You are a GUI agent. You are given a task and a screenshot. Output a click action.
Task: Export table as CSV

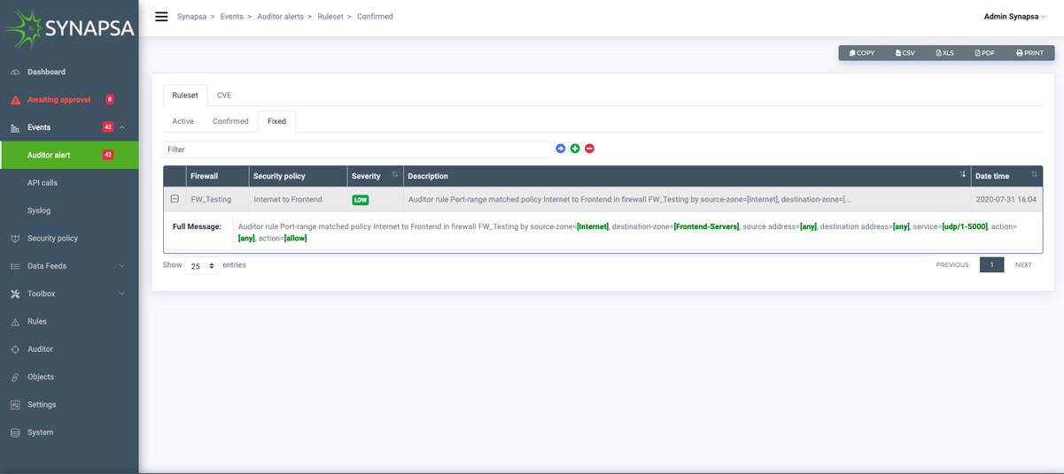coord(905,53)
